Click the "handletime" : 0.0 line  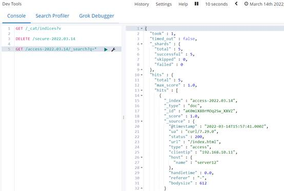(x=191, y=173)
